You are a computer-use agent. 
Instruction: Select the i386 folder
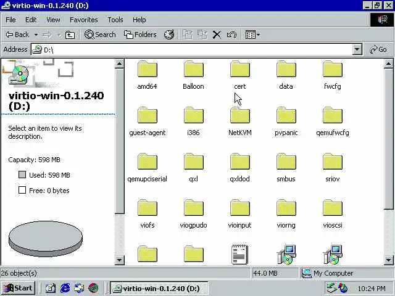(193, 115)
